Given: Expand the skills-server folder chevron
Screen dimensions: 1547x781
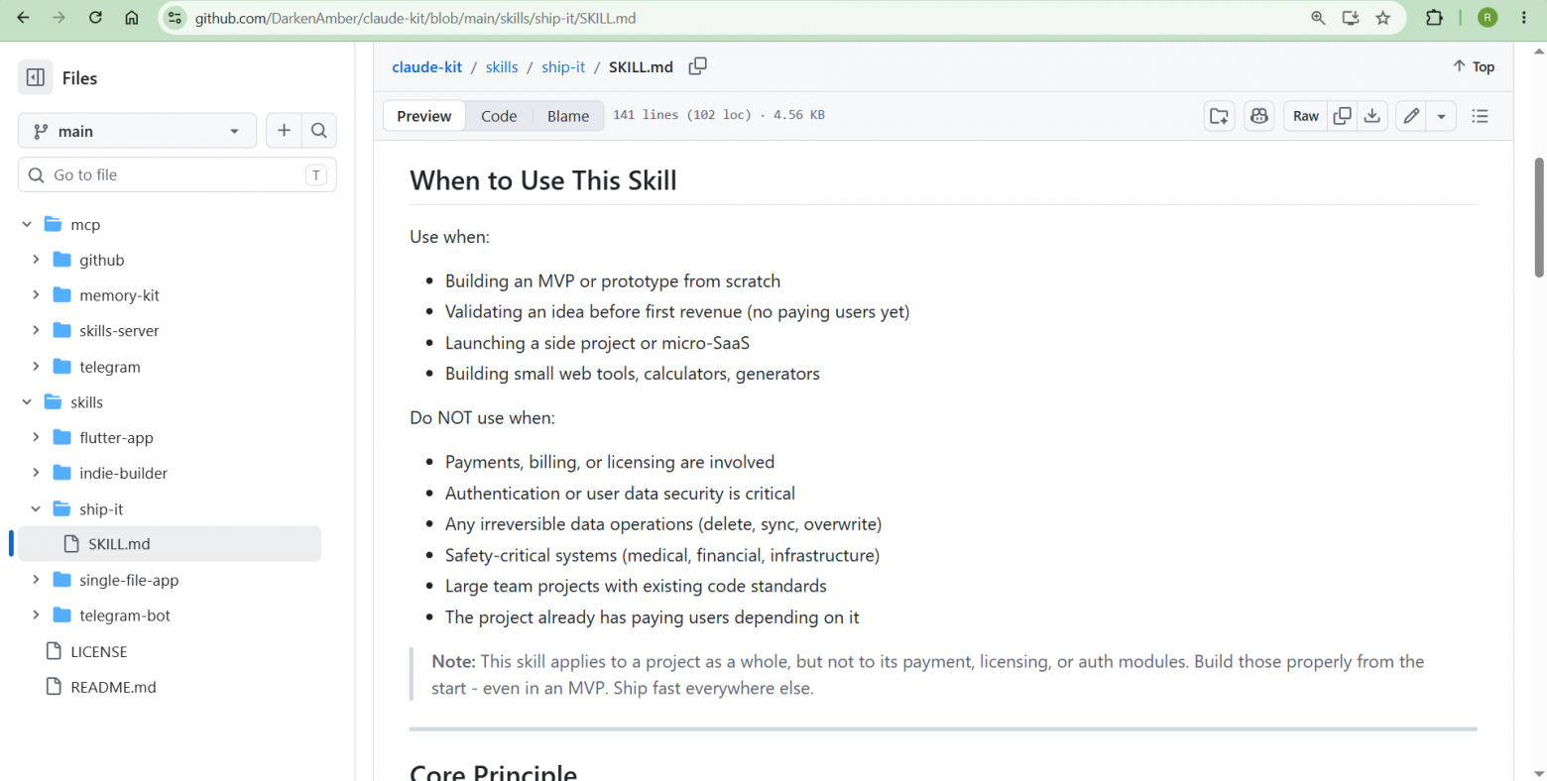Looking at the screenshot, I should [36, 331].
